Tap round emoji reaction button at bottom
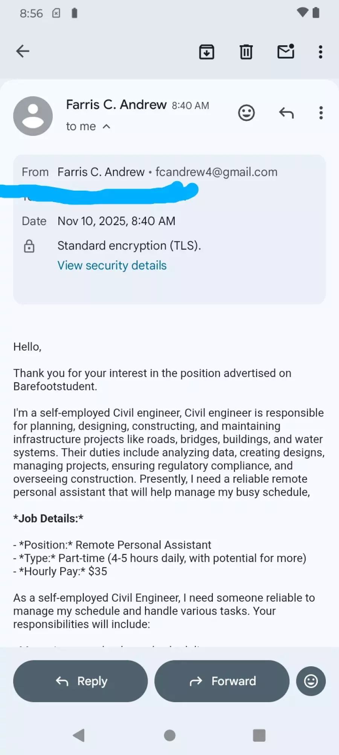 coord(311,681)
